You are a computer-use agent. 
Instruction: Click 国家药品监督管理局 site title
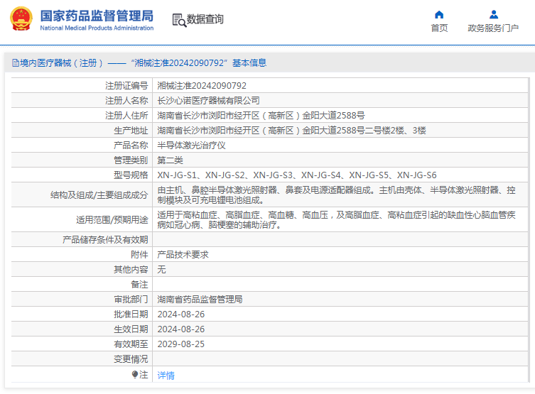pyautogui.click(x=97, y=16)
